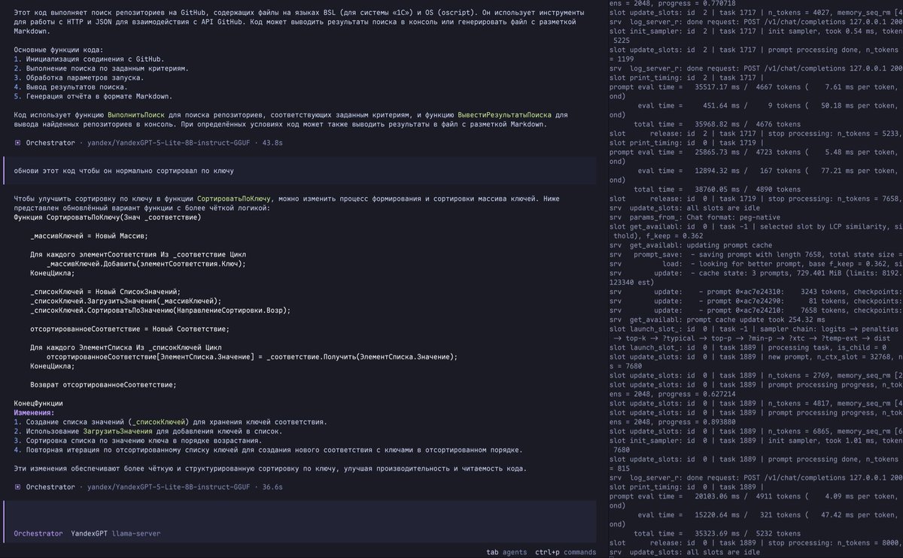
Task: Click code line 'отсортированноеСоответствие = Новый Соответствие;'
Action: [x=130, y=329]
